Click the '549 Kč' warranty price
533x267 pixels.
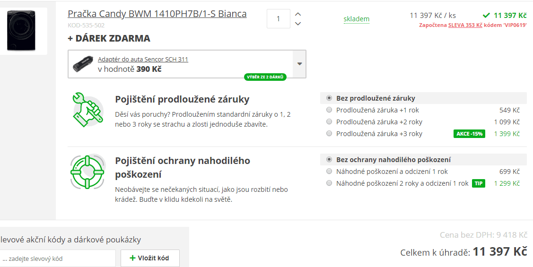click(x=509, y=110)
